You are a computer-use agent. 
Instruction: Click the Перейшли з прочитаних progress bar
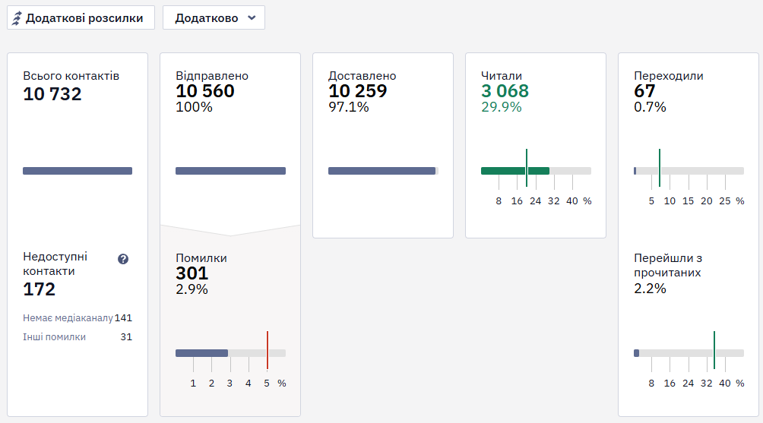point(689,353)
